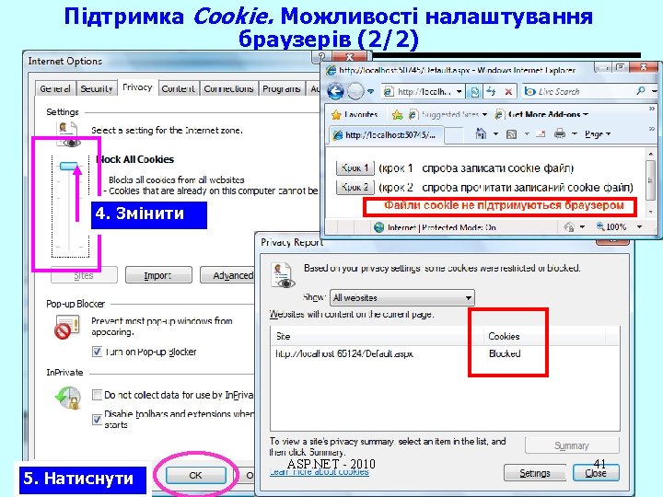663x497 pixels.
Task: Close the Privacy Report dialog
Action: pyautogui.click(x=596, y=473)
